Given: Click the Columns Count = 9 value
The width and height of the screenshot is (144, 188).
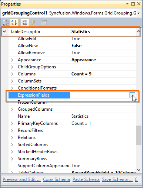Looking at the screenshot, I should pos(81,74).
